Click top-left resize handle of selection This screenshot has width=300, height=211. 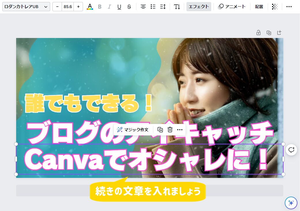click(16, 144)
